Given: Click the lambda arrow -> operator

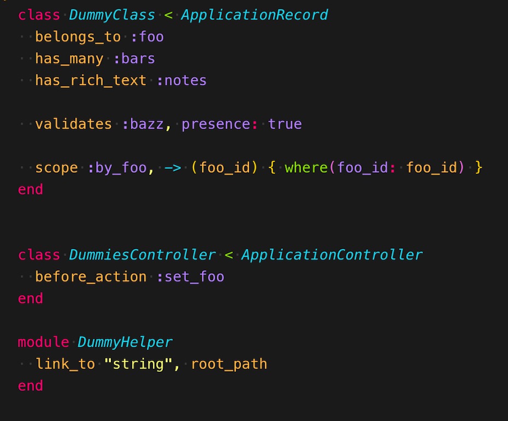Looking at the screenshot, I should coord(173,168).
